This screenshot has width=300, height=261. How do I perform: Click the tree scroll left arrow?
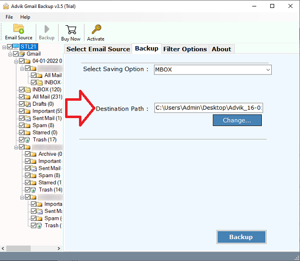point(3,249)
